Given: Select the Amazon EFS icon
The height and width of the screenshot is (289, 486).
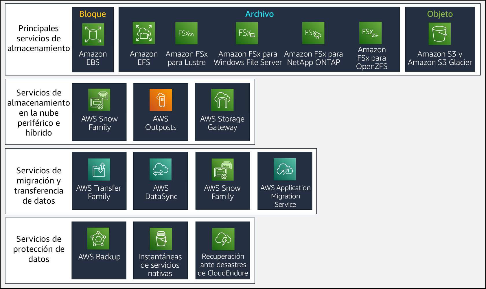Looking at the screenshot, I should coord(144,33).
